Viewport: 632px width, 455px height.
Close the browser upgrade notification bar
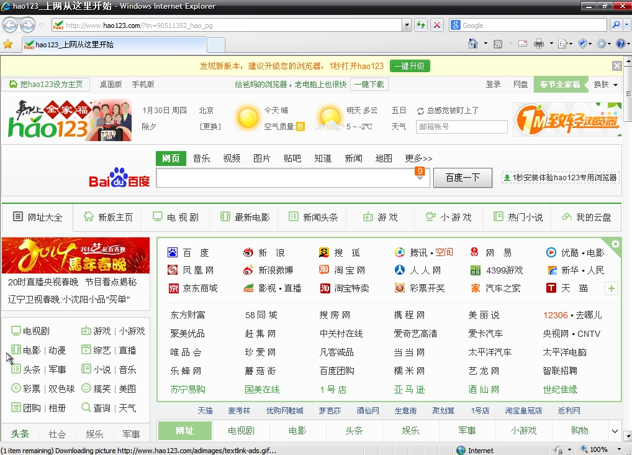click(616, 66)
